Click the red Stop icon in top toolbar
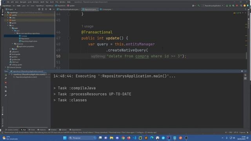The height and width of the screenshot is (141, 251). (x=237, y=5)
